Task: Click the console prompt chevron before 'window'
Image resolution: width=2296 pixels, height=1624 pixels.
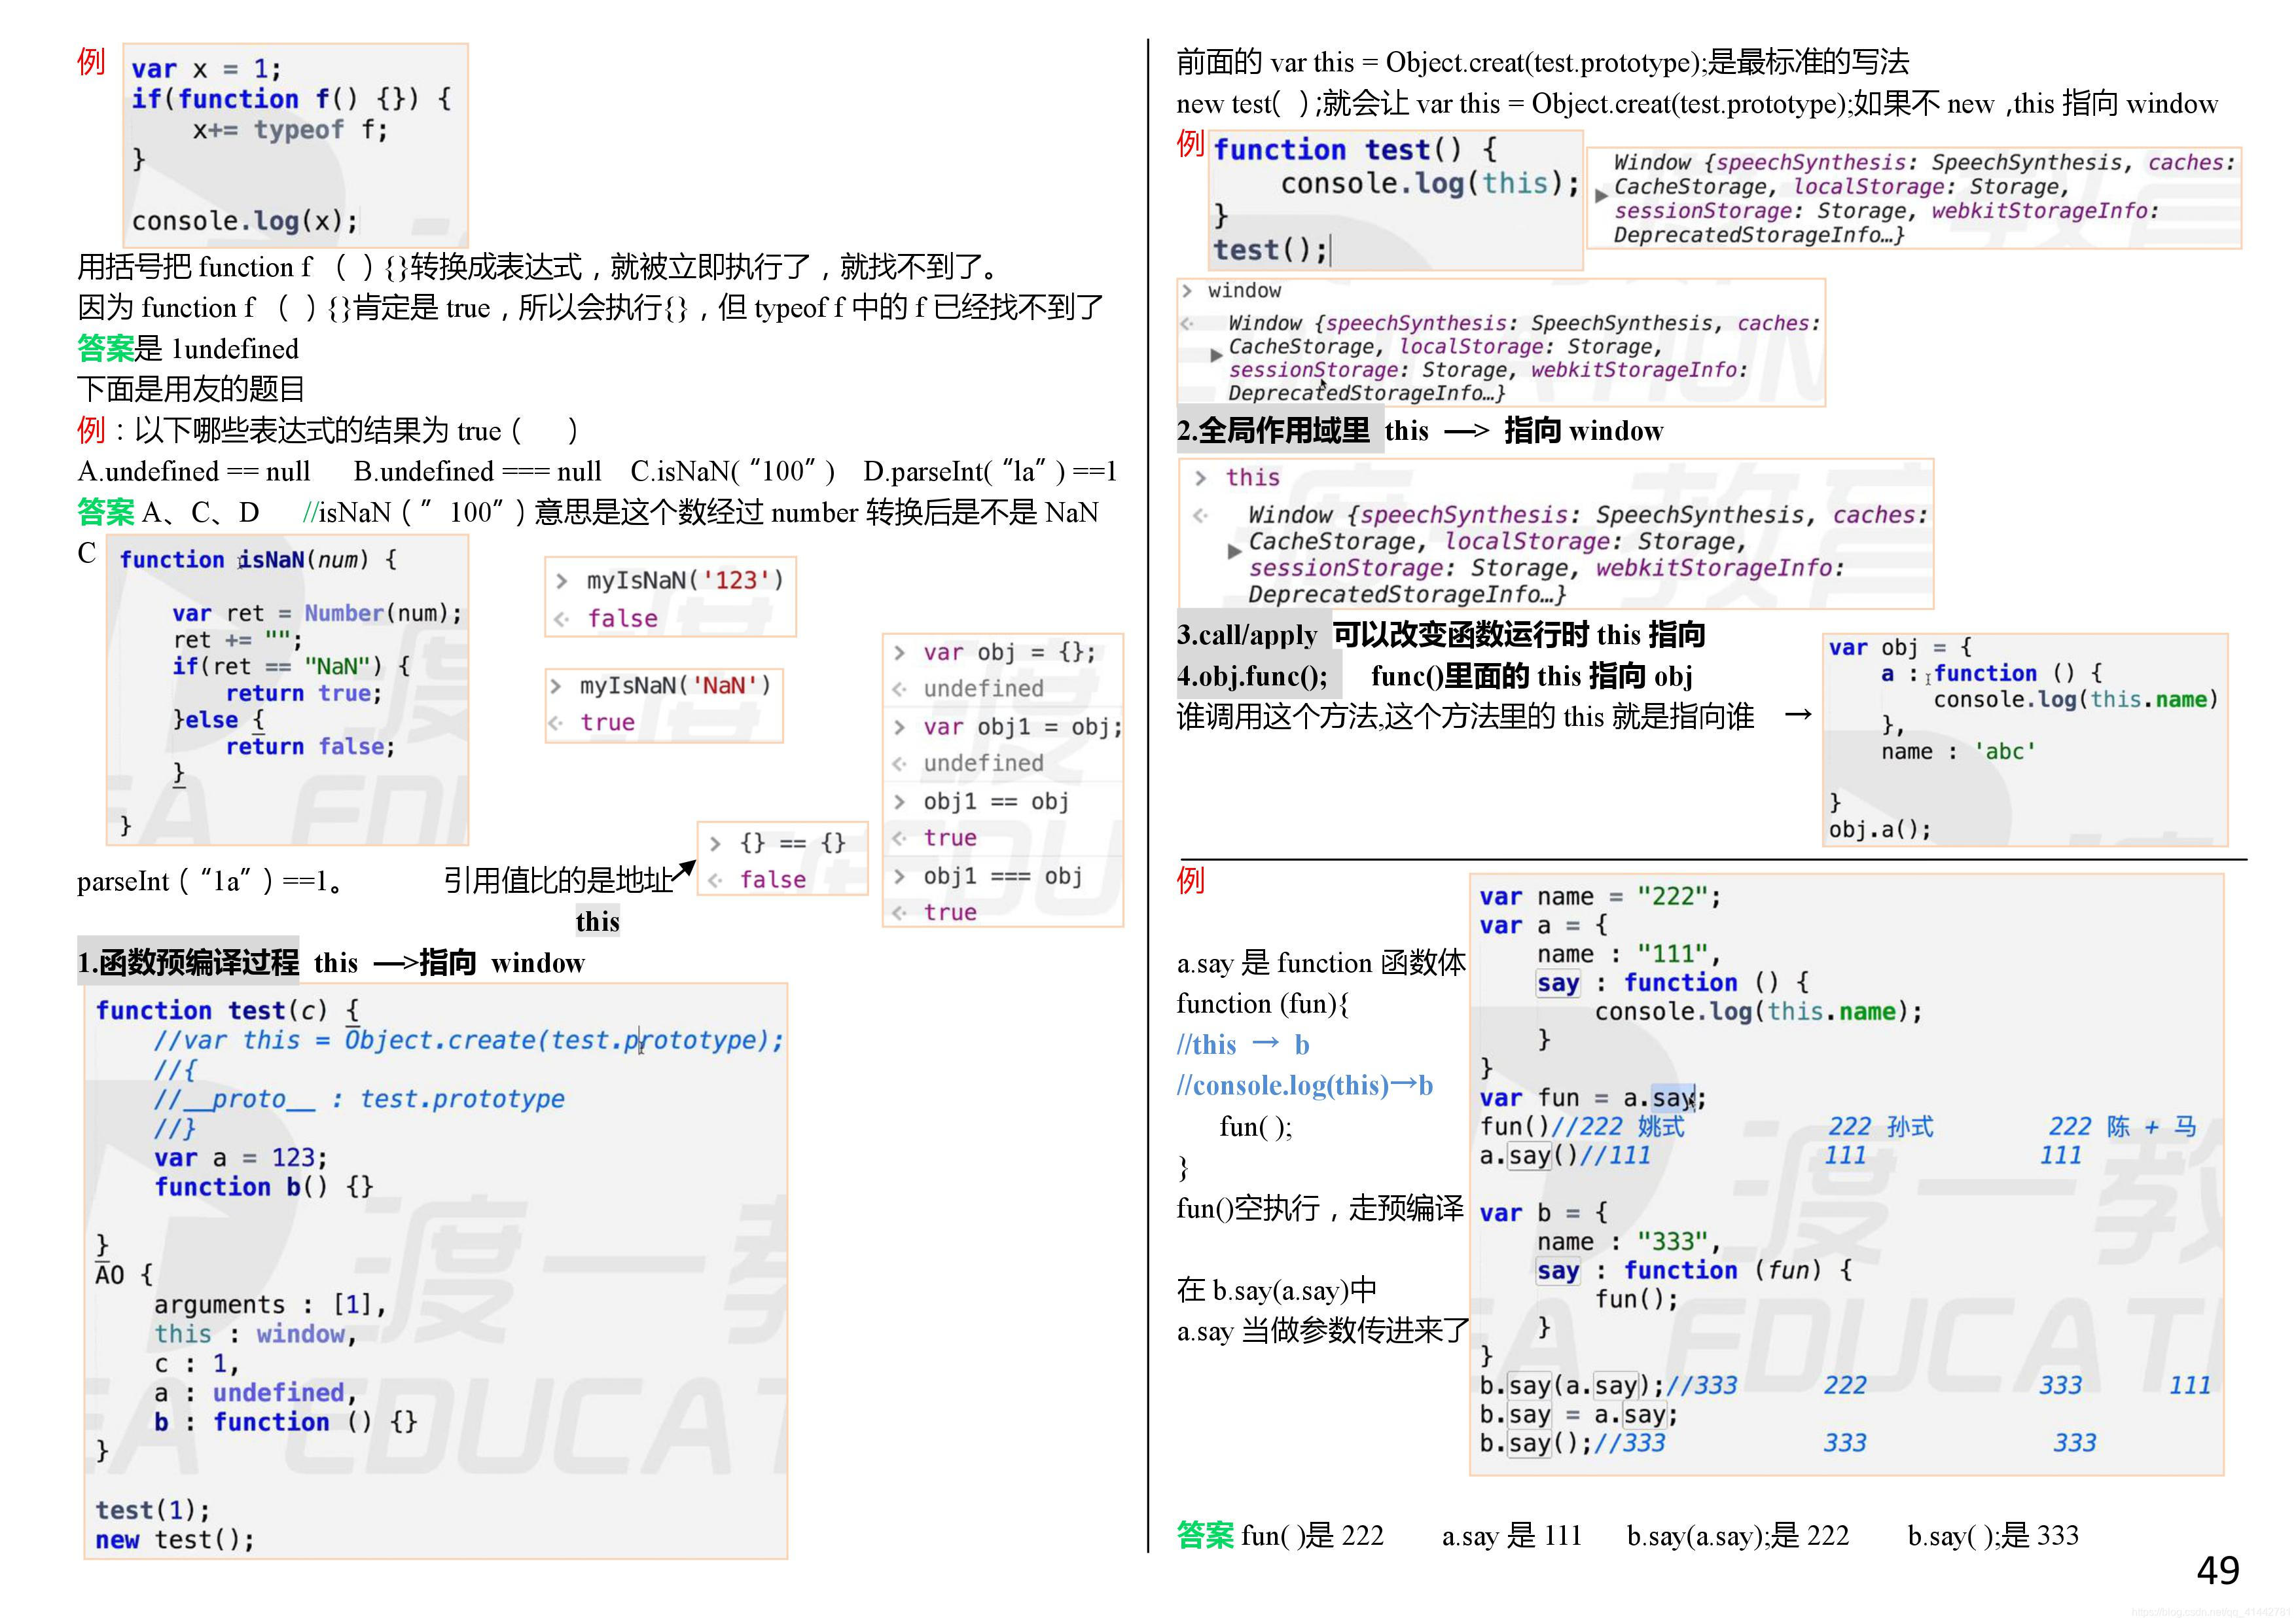Action: point(1187,291)
